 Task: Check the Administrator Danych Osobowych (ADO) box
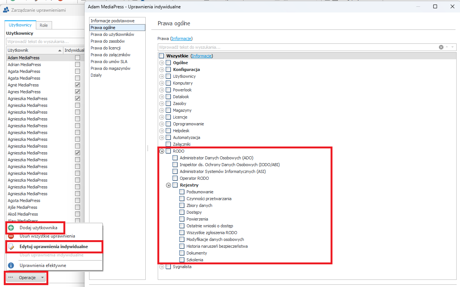coord(175,158)
